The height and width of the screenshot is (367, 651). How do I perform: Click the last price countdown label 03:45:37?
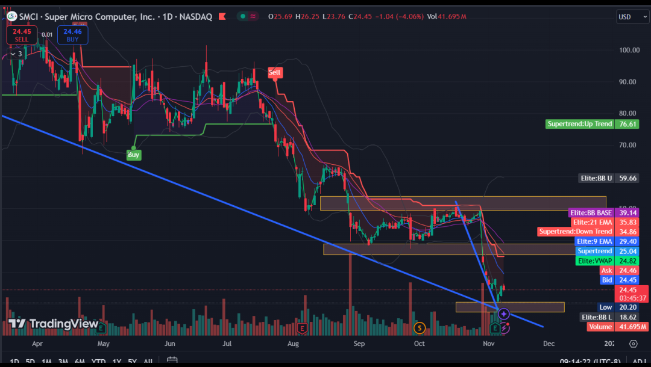632,294
